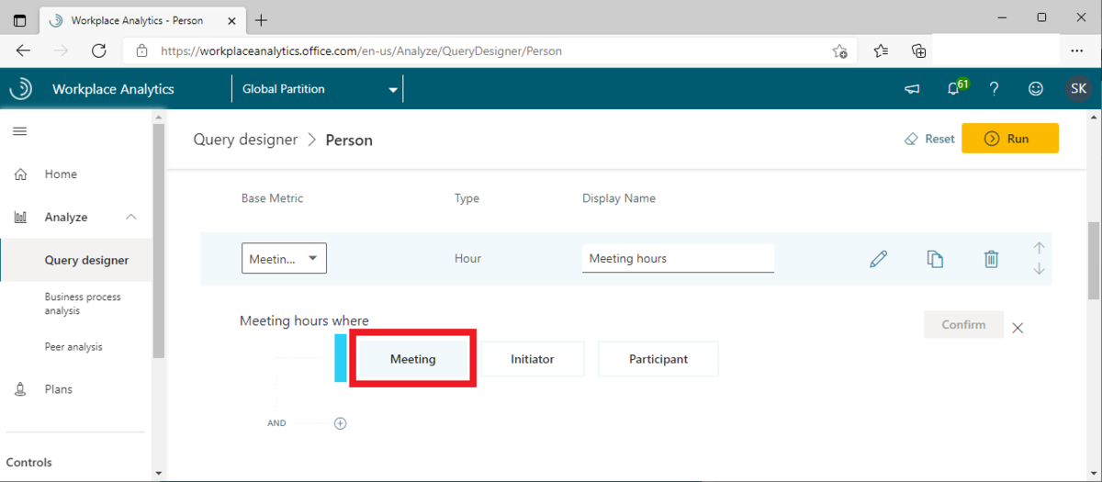Open Base Metric Meeting dropdown

(284, 259)
